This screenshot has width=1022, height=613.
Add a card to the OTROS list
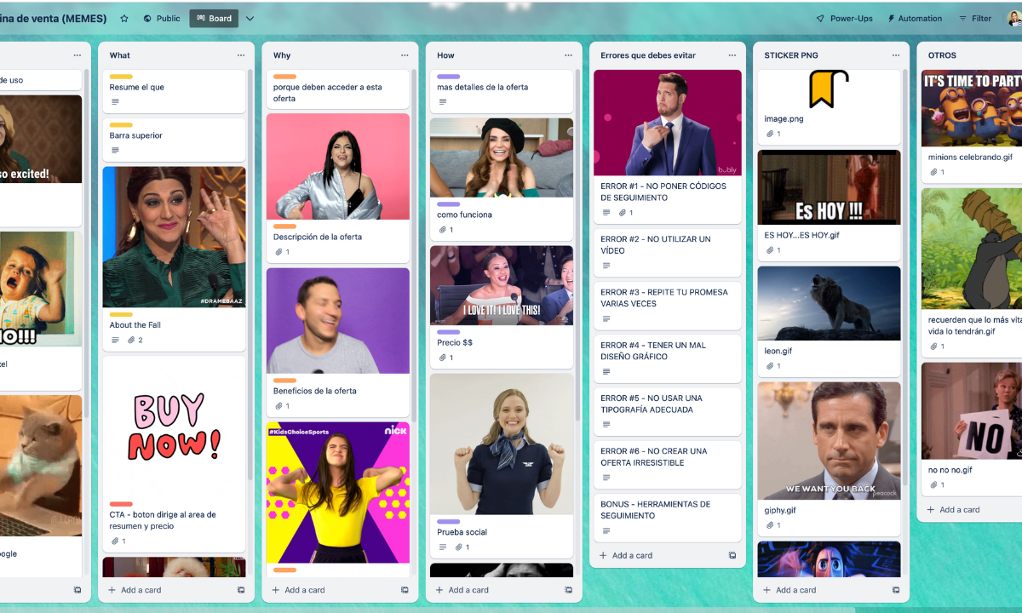pyautogui.click(x=951, y=510)
